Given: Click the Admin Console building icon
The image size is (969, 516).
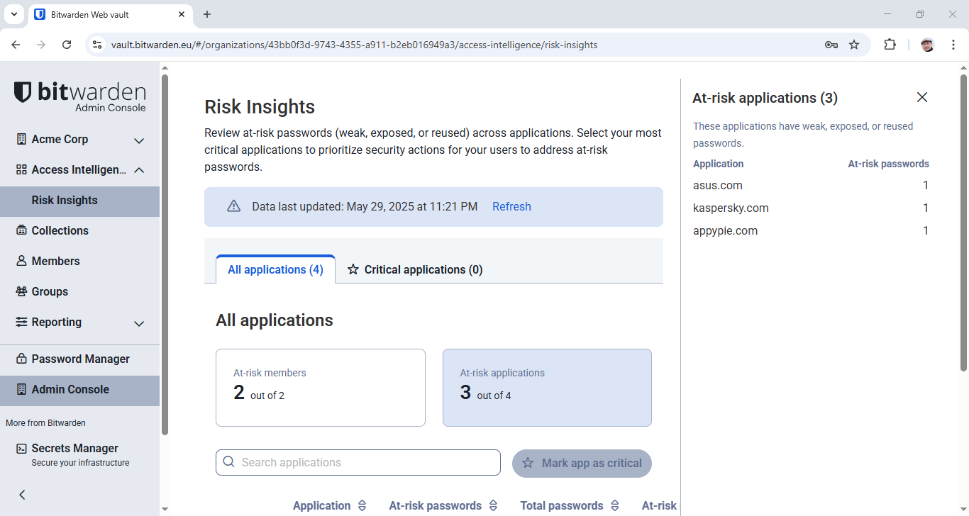Looking at the screenshot, I should (21, 389).
